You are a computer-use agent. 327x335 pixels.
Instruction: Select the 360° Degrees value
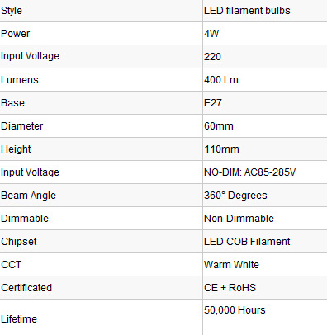[x=235, y=196]
